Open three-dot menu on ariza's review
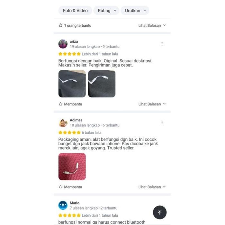Screen dimensions: 225x225 tap(162, 44)
